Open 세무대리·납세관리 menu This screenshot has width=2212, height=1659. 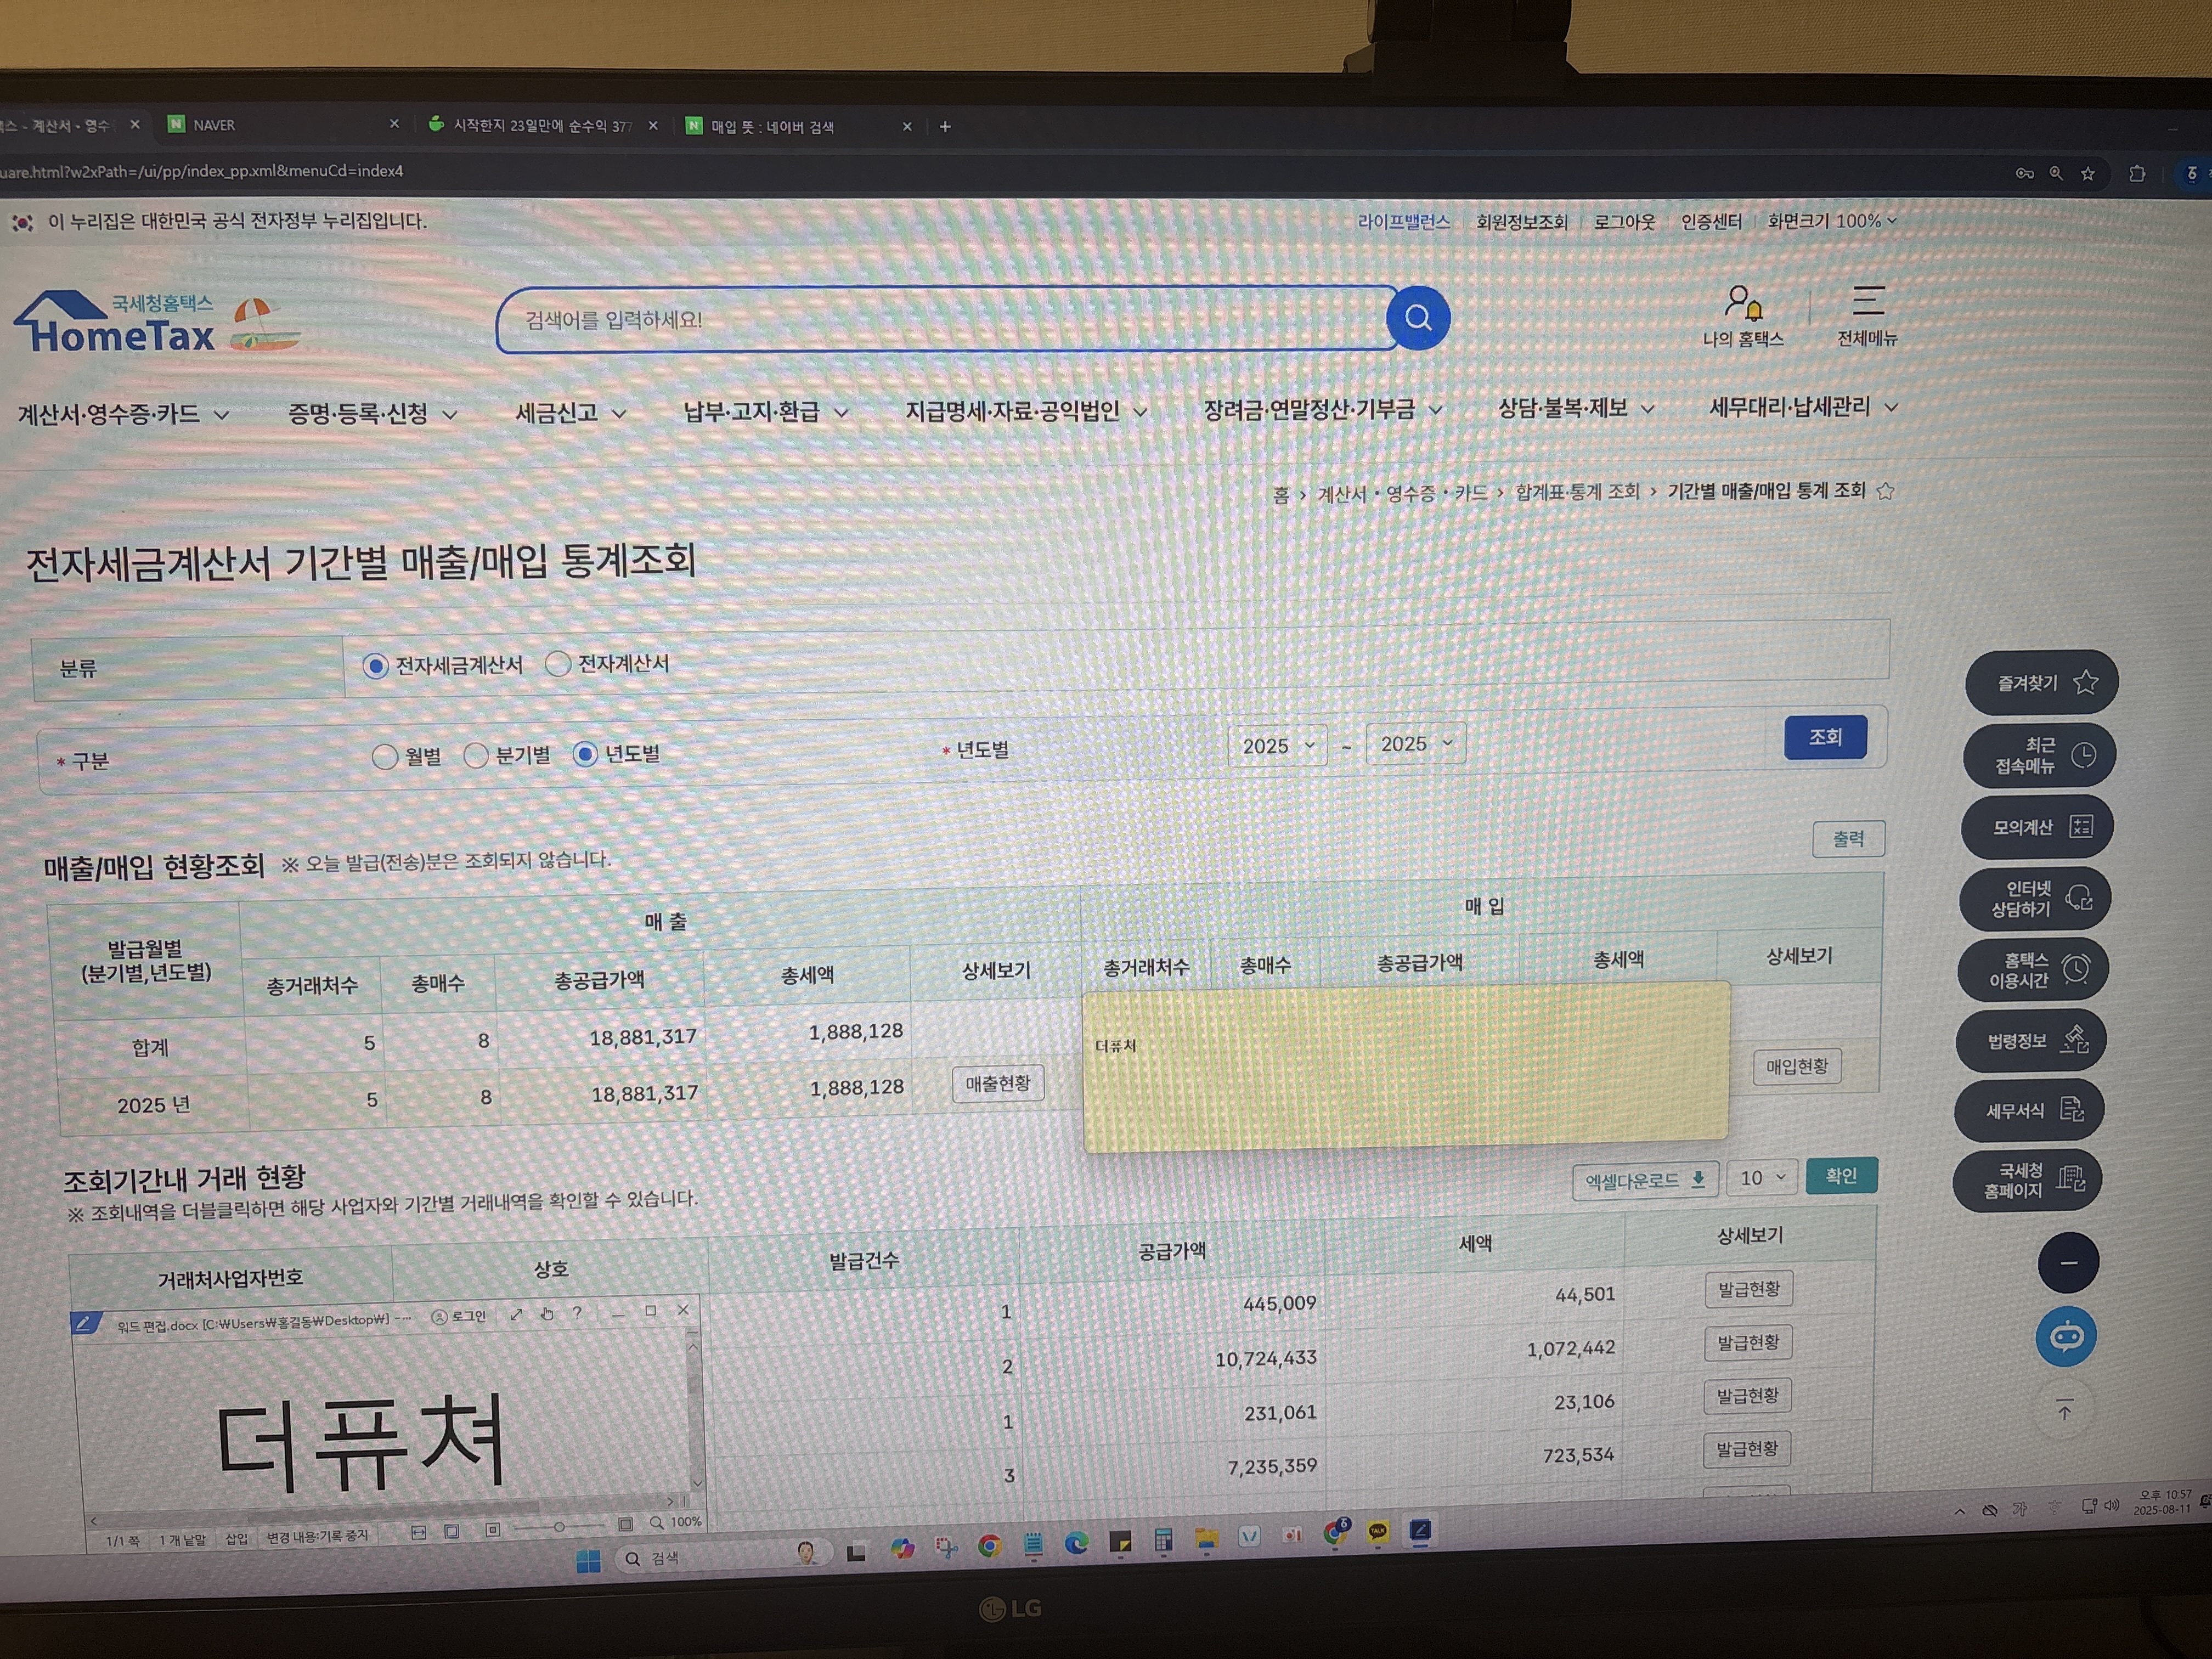point(1803,406)
